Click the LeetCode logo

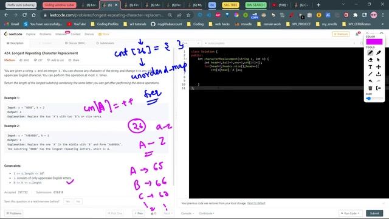[x=13, y=34]
